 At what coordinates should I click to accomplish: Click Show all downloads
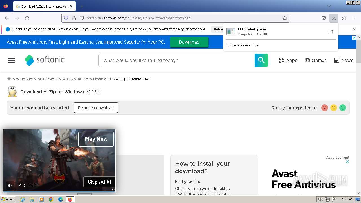coord(243,45)
